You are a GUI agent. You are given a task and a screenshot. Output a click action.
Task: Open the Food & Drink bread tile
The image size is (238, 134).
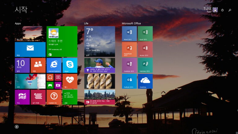click(99, 81)
